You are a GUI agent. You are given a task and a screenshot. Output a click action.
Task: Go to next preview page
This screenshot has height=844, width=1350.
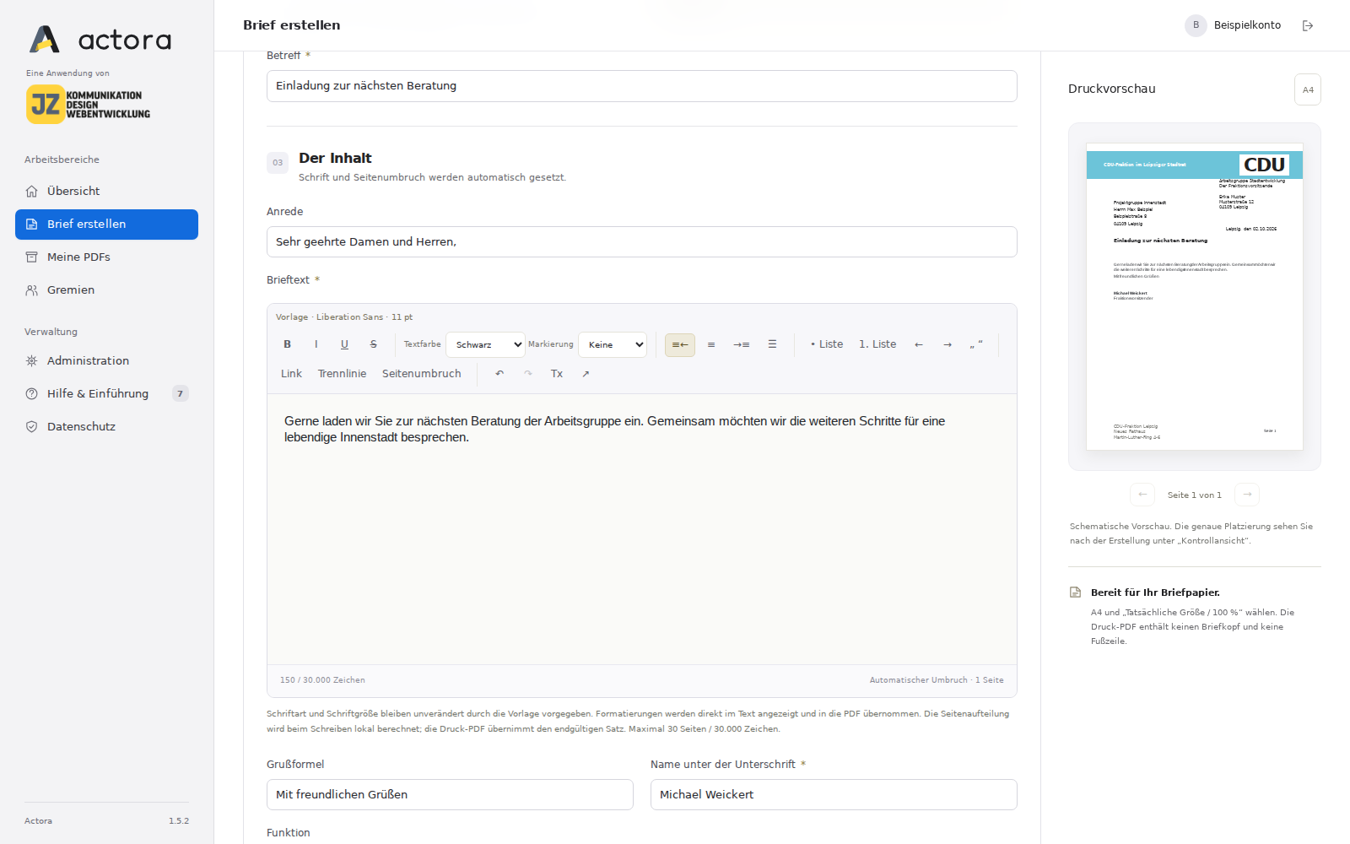tap(1247, 495)
